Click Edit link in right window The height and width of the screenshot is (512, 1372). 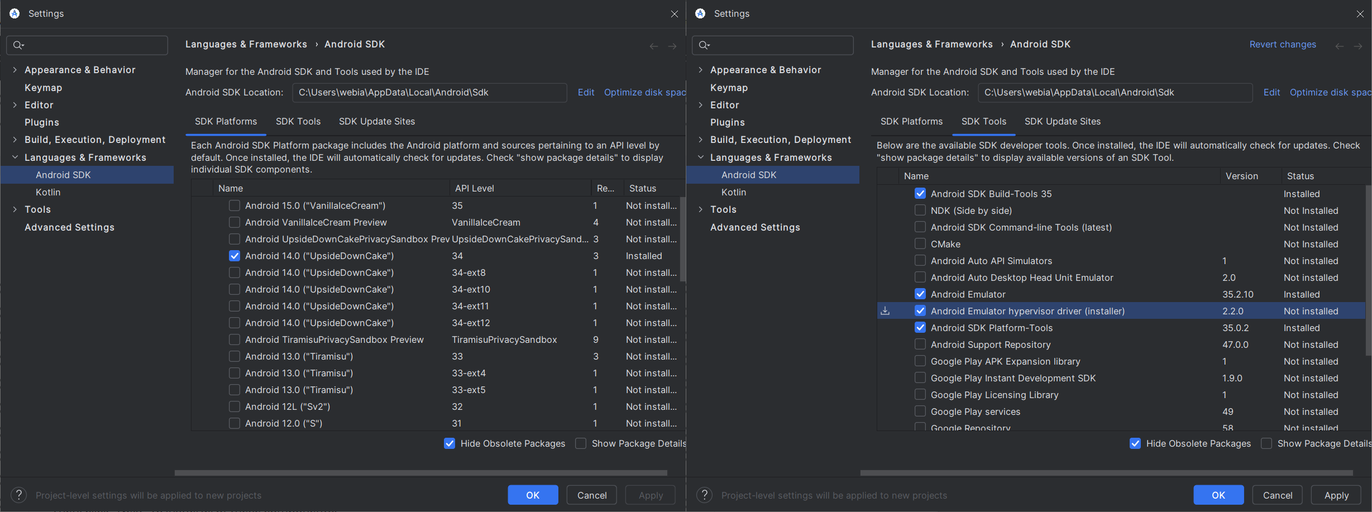tap(1271, 92)
